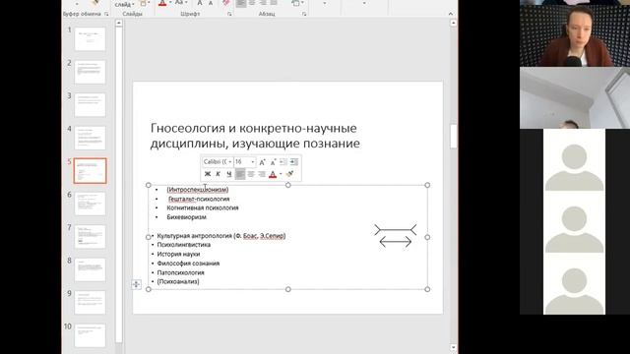Toggle align left in the mini toolbar

(x=240, y=174)
